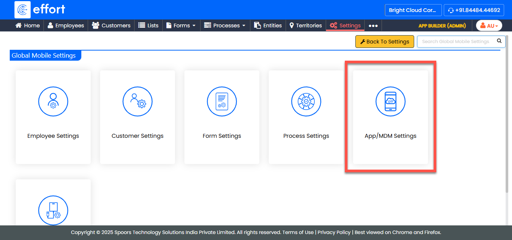Expand the Forms dropdown menu

181,25
